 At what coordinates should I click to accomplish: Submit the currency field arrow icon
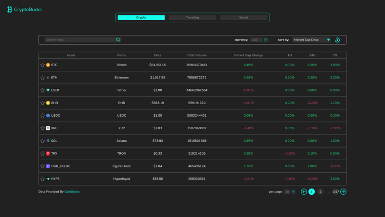[x=266, y=40]
